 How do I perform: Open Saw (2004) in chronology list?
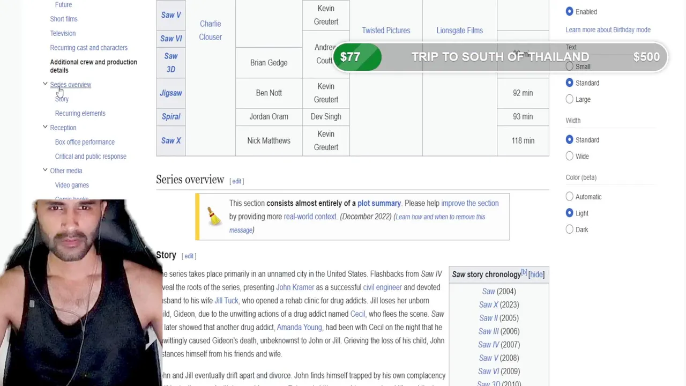pyautogui.click(x=488, y=291)
